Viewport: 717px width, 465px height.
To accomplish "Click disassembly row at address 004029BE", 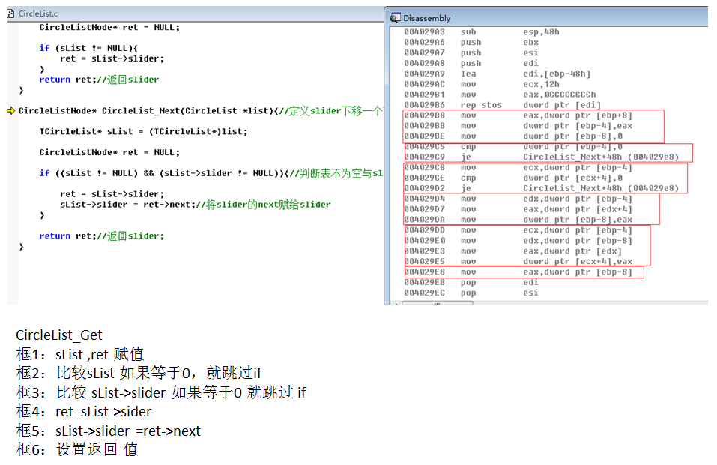I will pyautogui.click(x=513, y=136).
